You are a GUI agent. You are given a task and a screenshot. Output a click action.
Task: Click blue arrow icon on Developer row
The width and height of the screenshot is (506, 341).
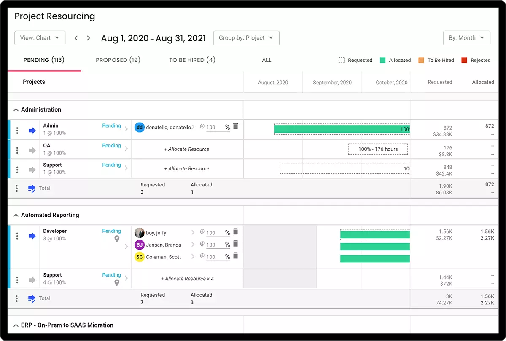coord(32,236)
